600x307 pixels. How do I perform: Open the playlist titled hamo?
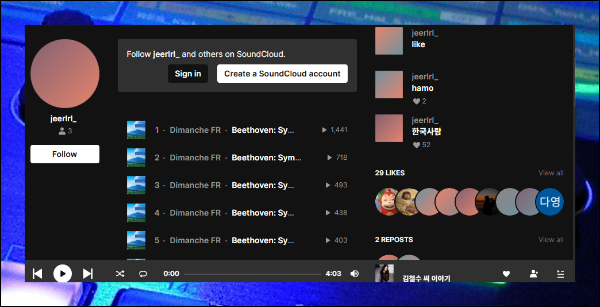[422, 88]
